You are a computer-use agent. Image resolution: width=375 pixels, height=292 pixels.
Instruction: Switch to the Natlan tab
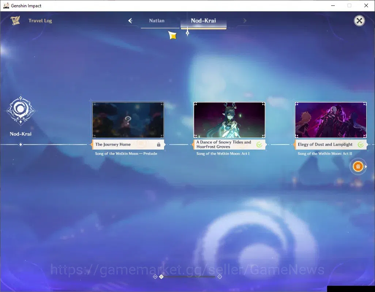157,21
